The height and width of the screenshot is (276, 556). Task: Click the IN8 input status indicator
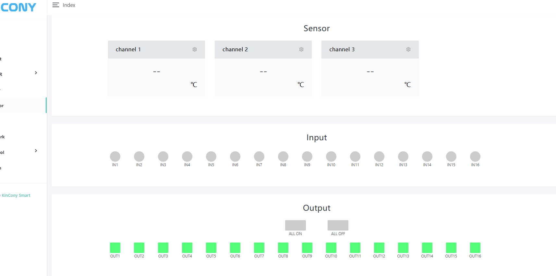283,157
